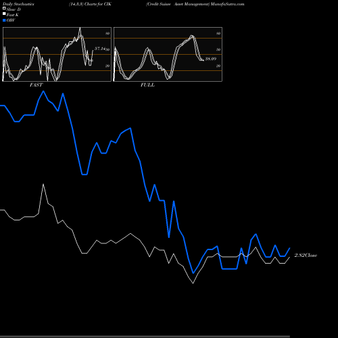Click the FAST stochastic chart thumbnail

click(x=57, y=54)
